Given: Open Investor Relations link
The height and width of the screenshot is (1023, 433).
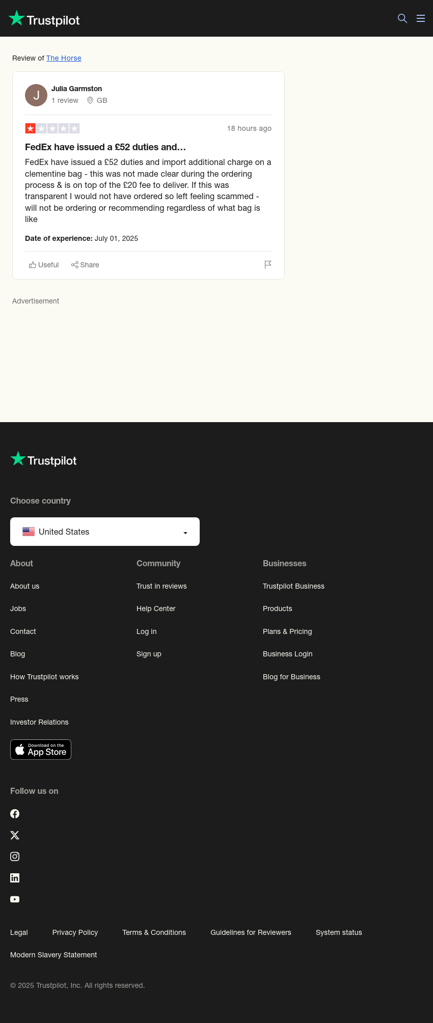Looking at the screenshot, I should 39,722.
